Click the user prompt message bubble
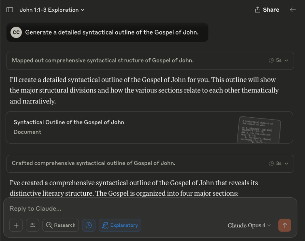Screen dimensions: 305x241 (112, 32)
